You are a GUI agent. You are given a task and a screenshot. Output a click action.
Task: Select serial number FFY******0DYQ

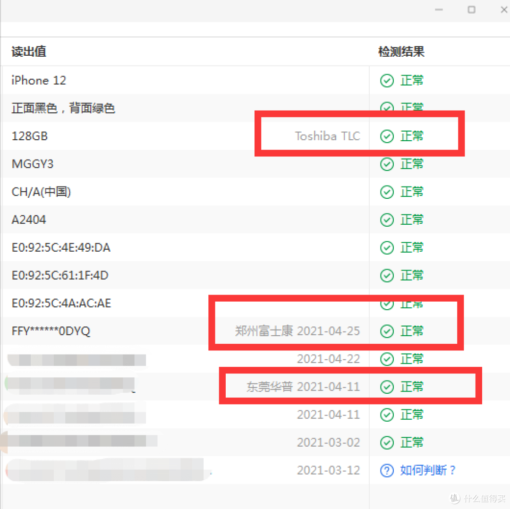pyautogui.click(x=51, y=331)
